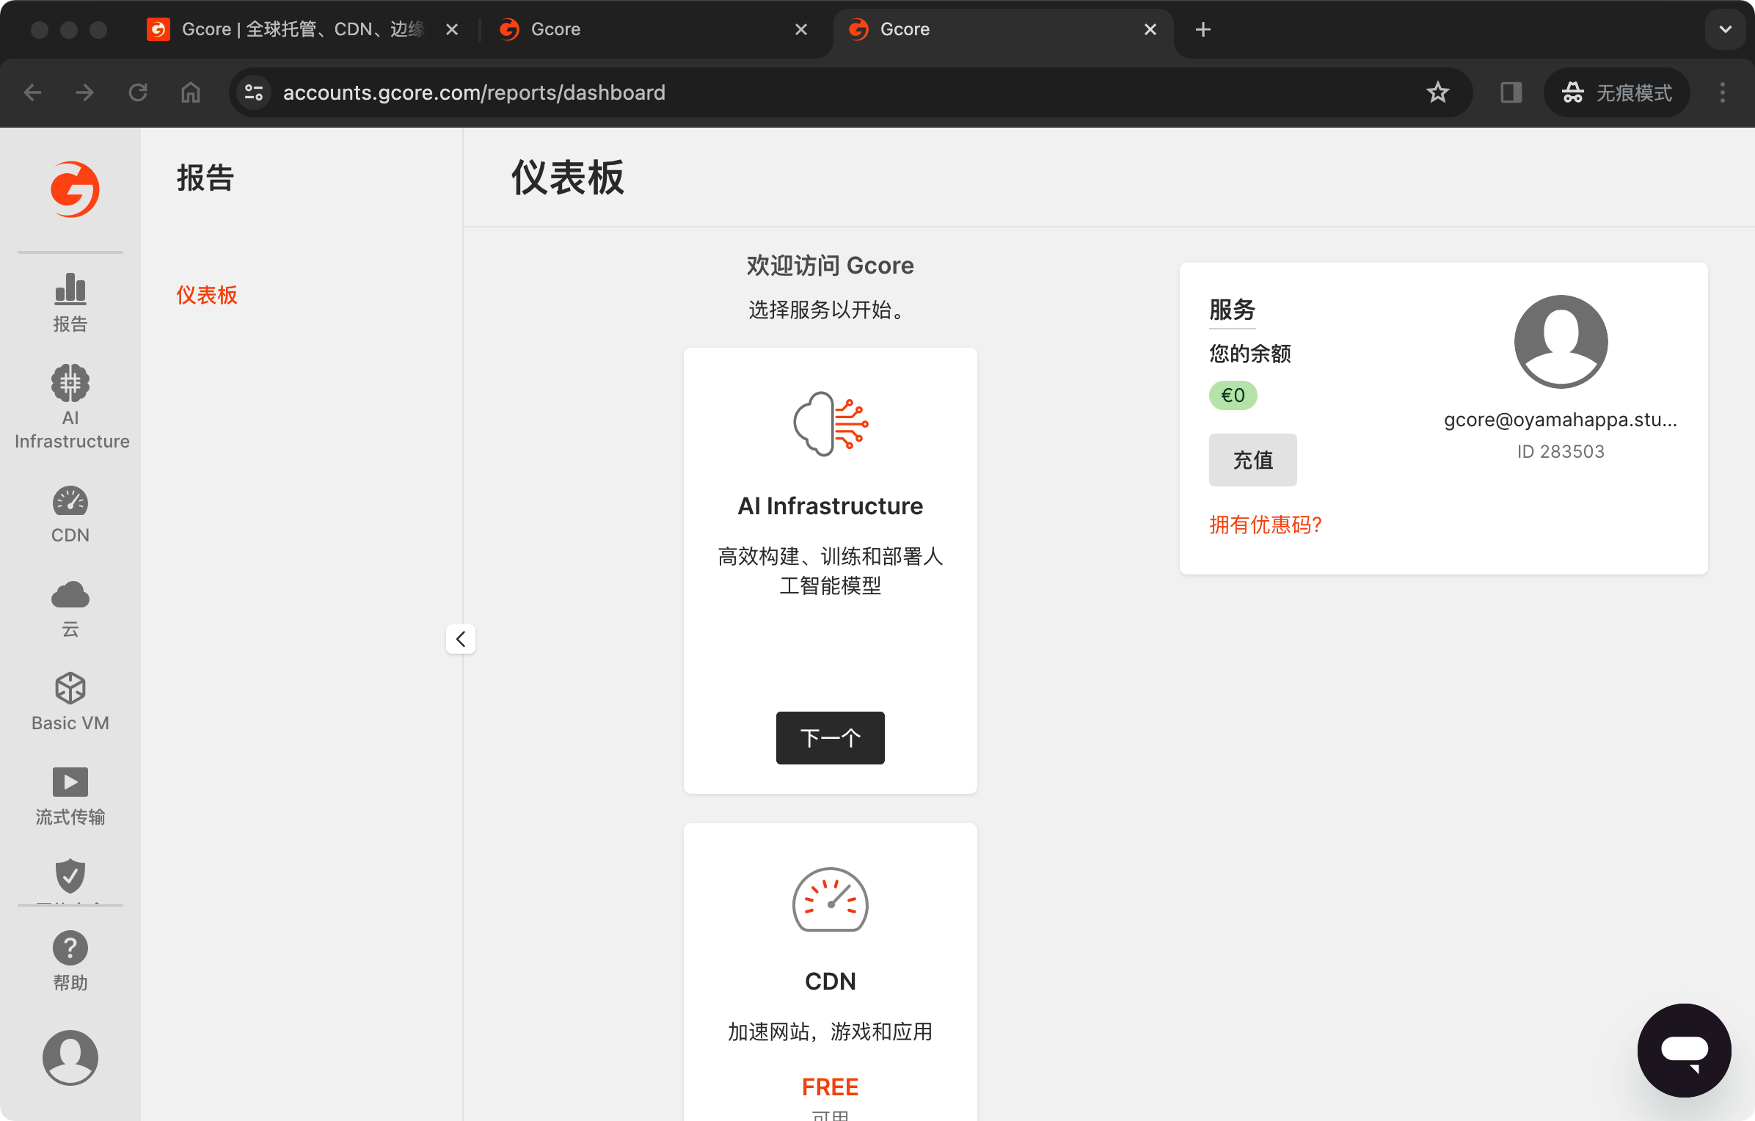
Task: Click the browser home button
Action: pos(191,92)
